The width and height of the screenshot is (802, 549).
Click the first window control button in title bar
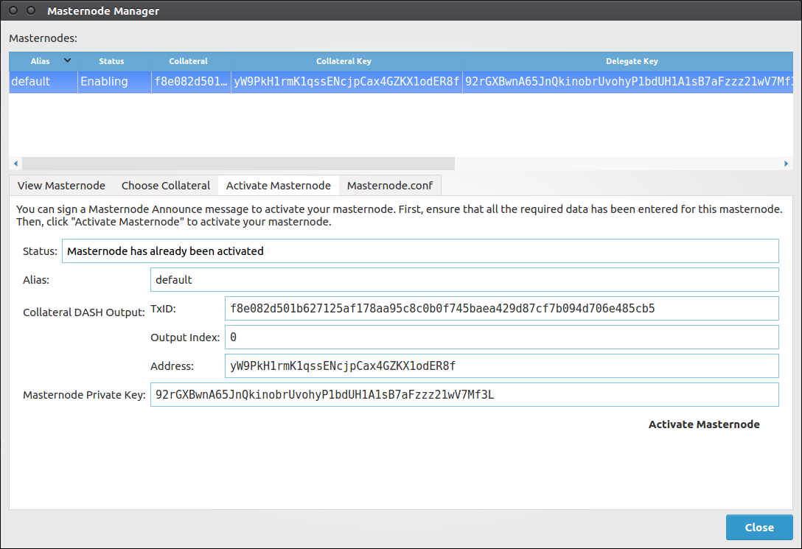click(13, 10)
